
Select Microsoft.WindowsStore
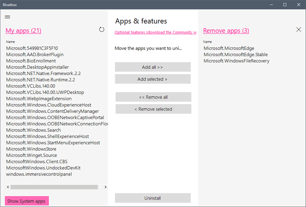tap(31, 149)
